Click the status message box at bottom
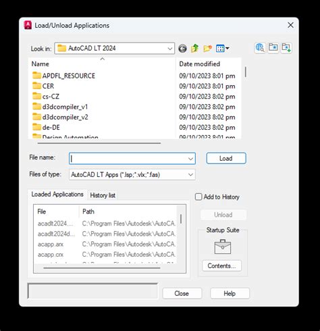Image resolution: width=320 pixels, height=331 pixels. [x=92, y=291]
